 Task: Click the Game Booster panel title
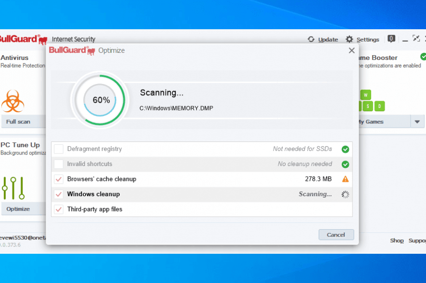[378, 58]
